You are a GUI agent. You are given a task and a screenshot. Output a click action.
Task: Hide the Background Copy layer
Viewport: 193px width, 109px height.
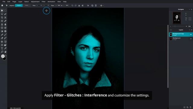click(x=191, y=35)
